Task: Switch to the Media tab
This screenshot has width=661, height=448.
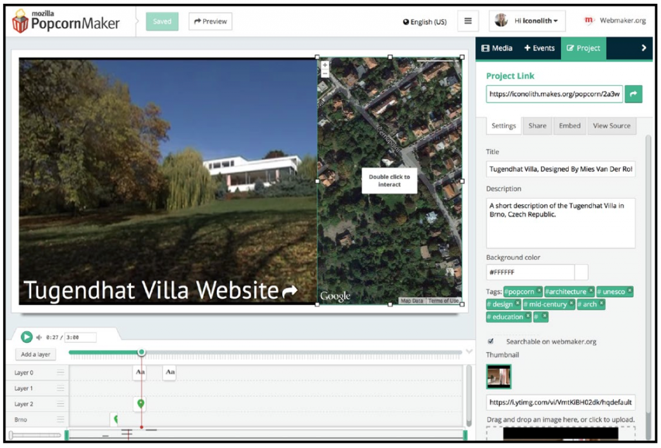Action: [x=498, y=48]
